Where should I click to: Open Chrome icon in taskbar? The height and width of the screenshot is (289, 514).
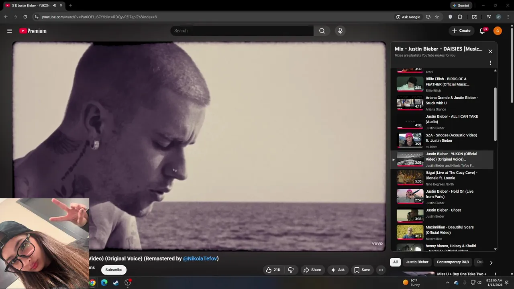coord(92,283)
